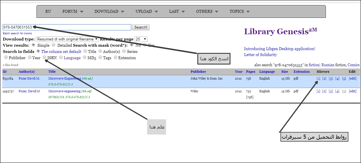Open the FORUM menu
The image size is (361, 163).
click(73, 12)
